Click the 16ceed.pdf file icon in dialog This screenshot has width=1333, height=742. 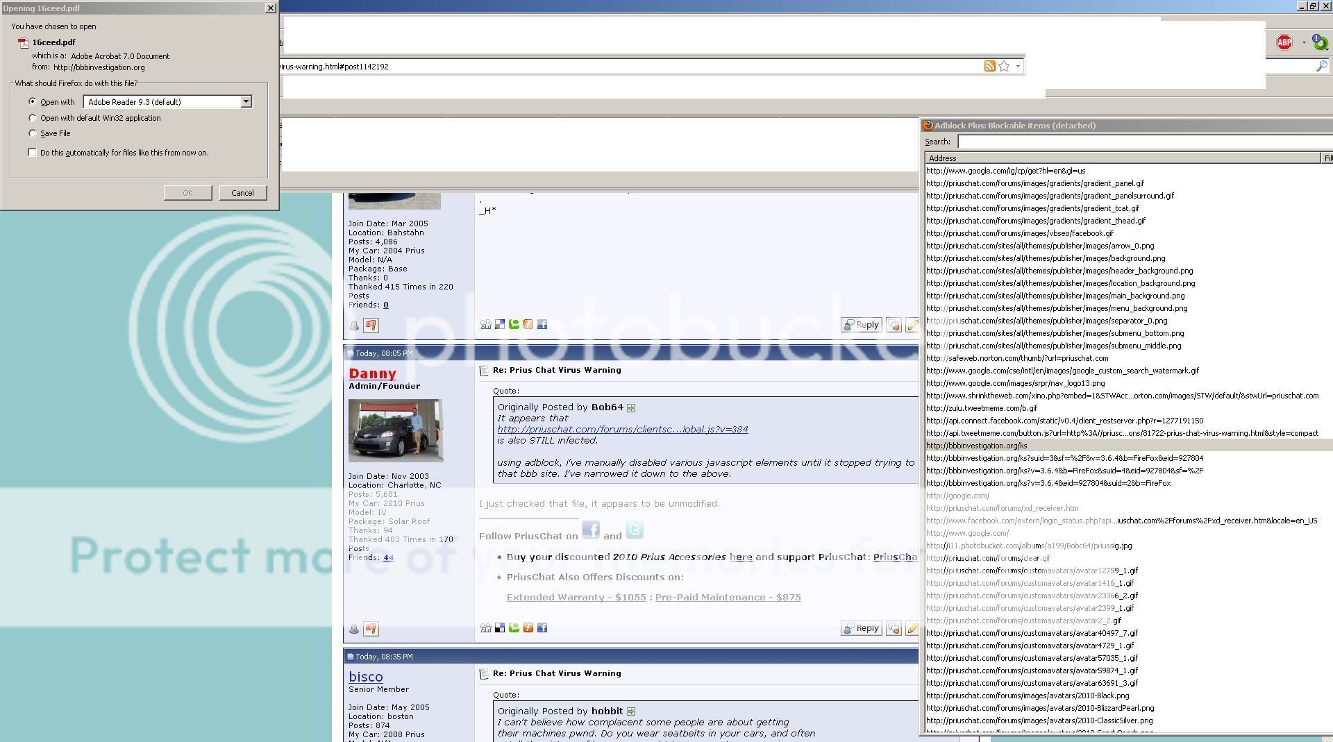point(23,42)
